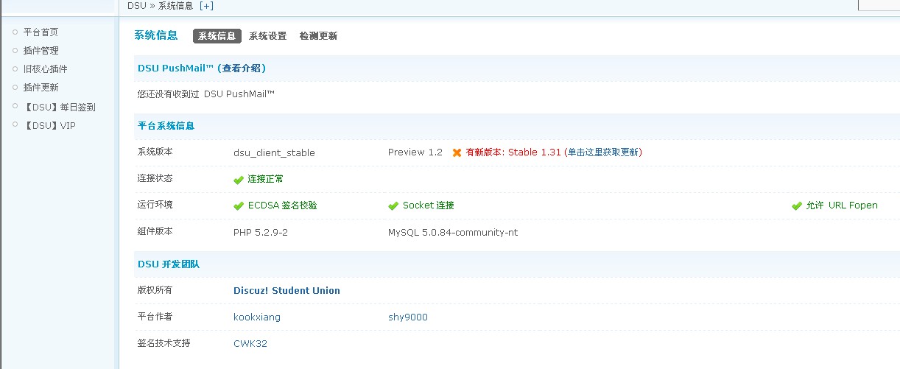This screenshot has width=900, height=369.
Task: Open 插件管理 from the sidebar
Action: click(x=41, y=51)
